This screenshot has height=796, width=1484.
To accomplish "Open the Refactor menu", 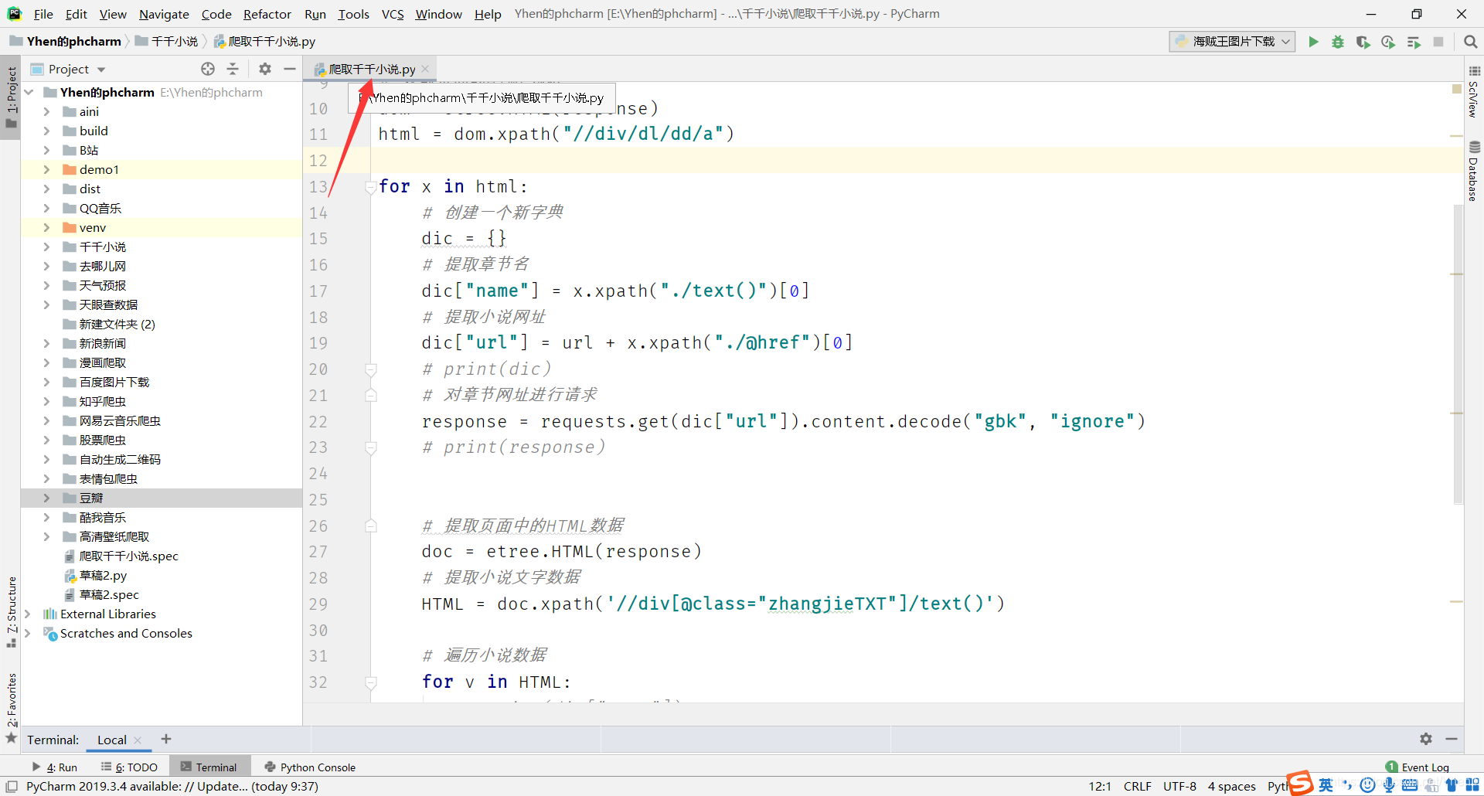I will [267, 14].
